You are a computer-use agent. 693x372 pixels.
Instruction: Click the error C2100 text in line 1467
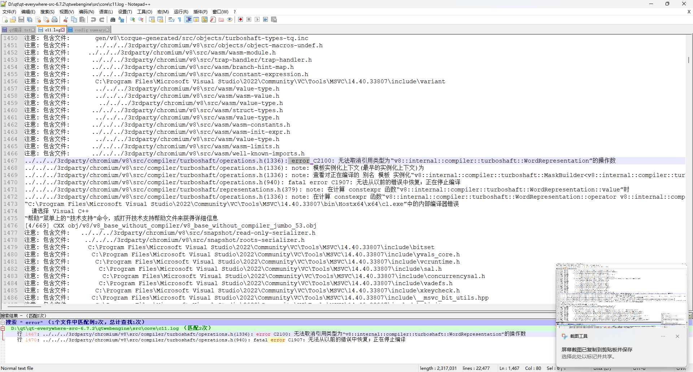[311, 161]
